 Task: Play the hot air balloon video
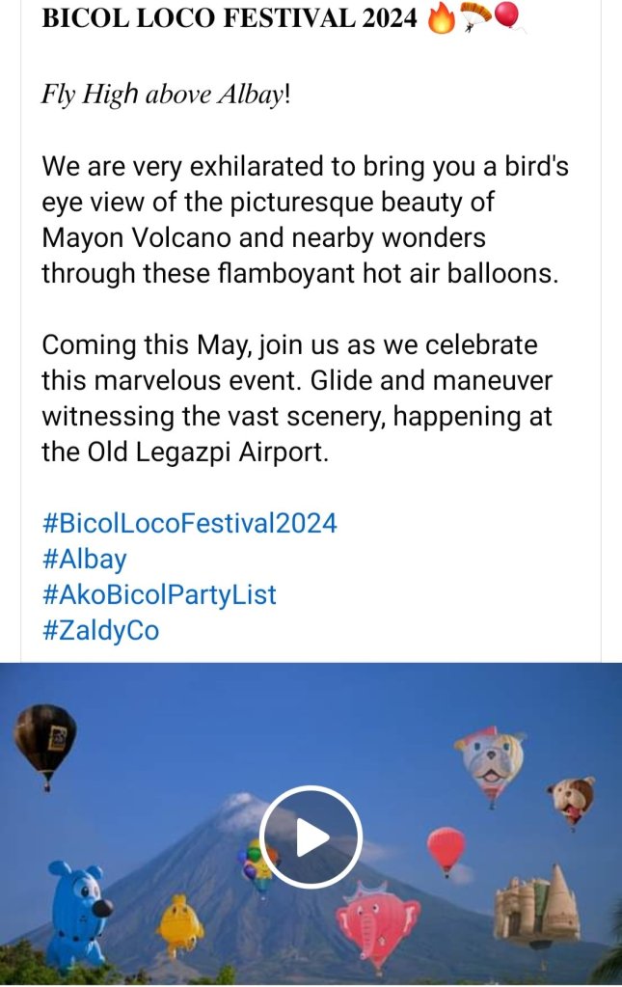pyautogui.click(x=311, y=836)
